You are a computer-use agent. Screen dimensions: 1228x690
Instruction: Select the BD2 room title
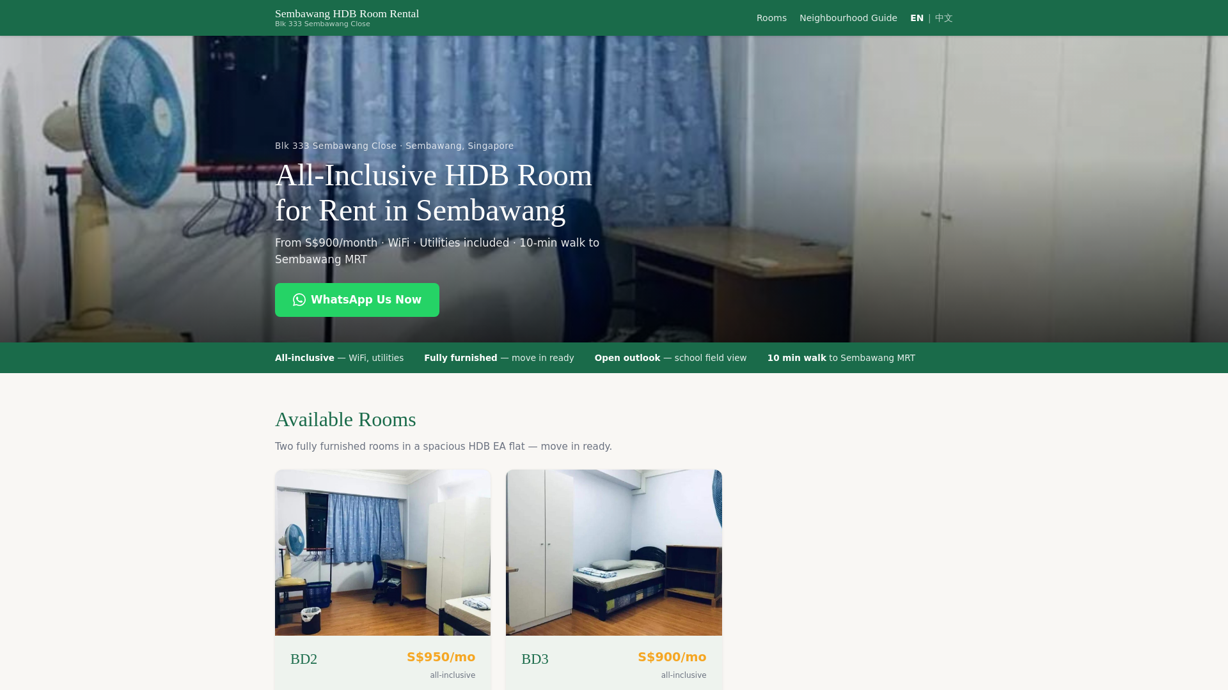(x=304, y=659)
